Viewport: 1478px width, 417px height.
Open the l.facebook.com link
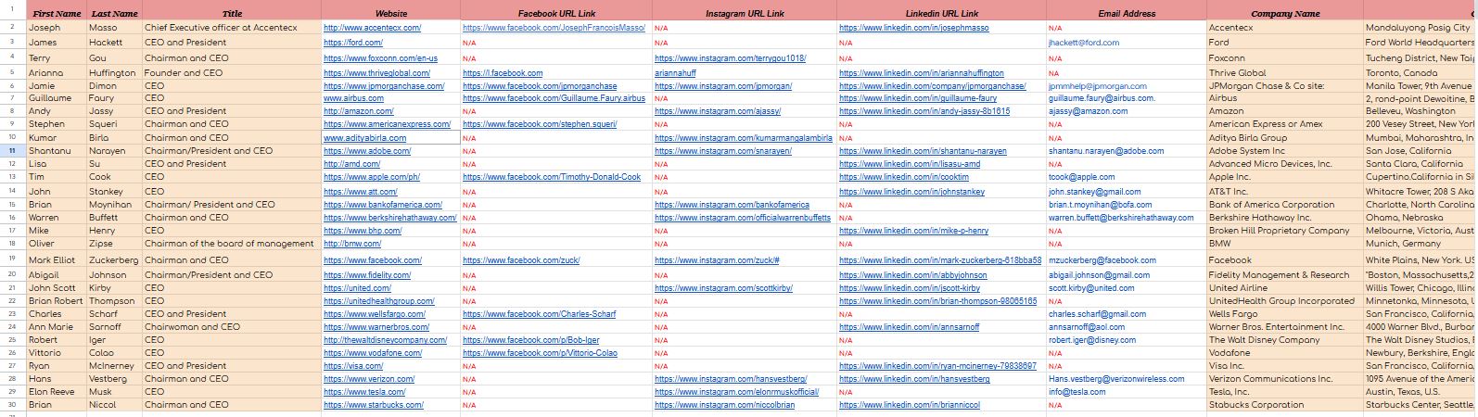point(503,73)
